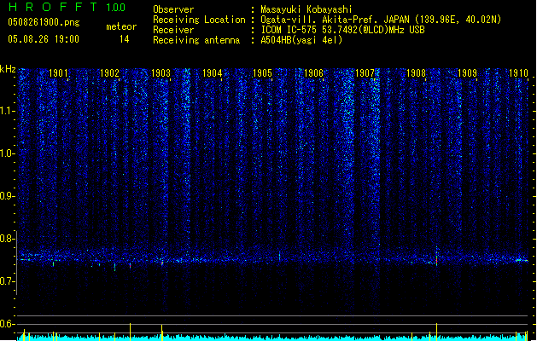Select the ICOM IC-575 receiver text
537x341 pixels.
pyautogui.click(x=342, y=30)
